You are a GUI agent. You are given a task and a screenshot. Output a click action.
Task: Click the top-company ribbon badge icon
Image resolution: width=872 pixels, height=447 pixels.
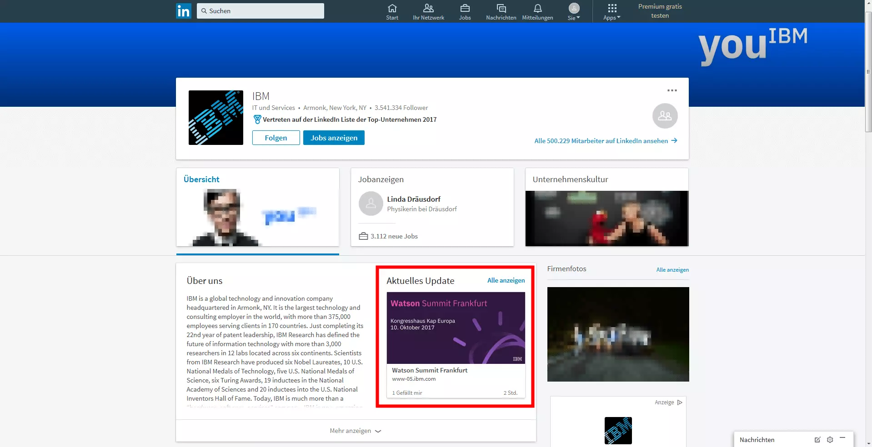point(257,119)
